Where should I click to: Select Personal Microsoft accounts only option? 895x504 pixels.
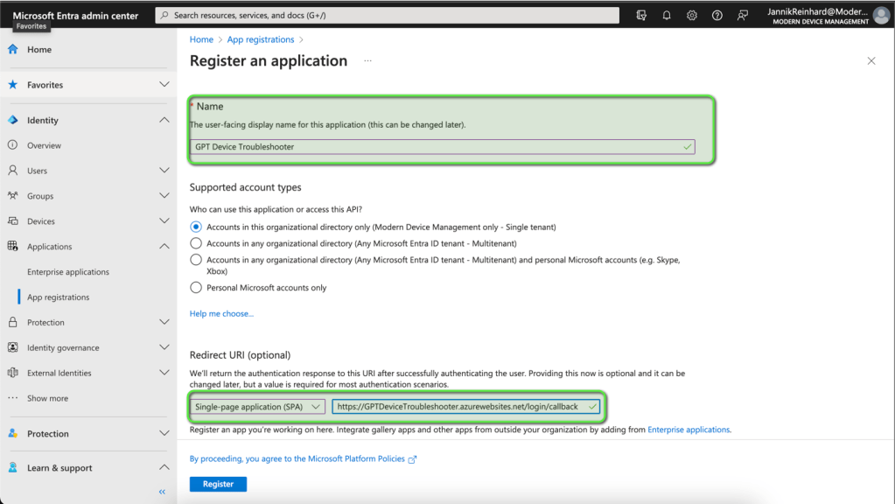(x=196, y=288)
